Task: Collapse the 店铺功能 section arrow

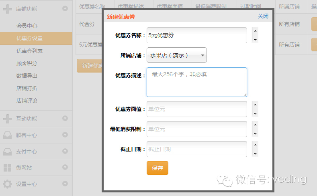Action: coord(65,8)
